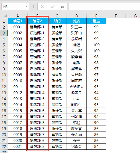Select cell with name 张无忌
The width and height of the screenshot is (140, 153).
coord(77,135)
